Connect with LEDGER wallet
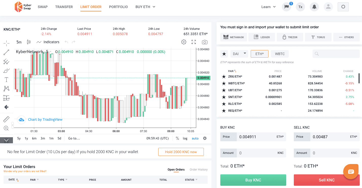 click(262, 37)
